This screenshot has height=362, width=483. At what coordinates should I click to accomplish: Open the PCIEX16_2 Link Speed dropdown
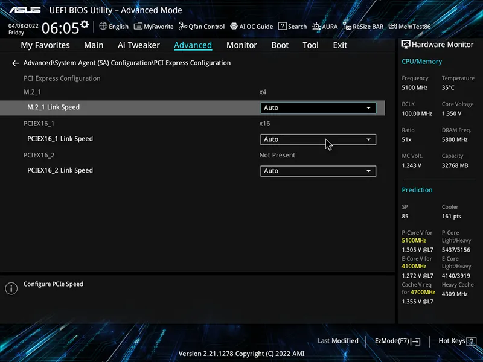click(x=318, y=171)
